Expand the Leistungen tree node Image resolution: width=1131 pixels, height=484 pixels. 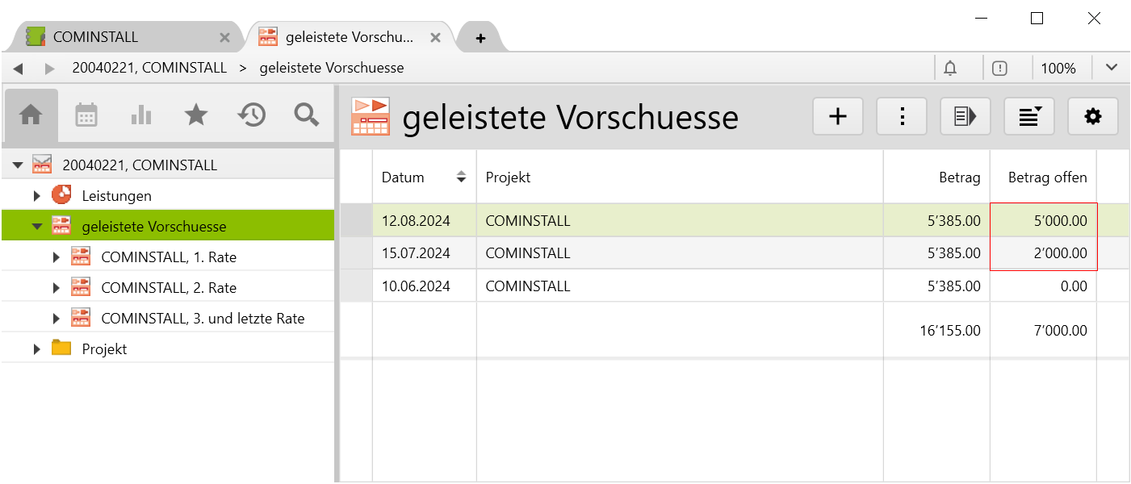[37, 196]
